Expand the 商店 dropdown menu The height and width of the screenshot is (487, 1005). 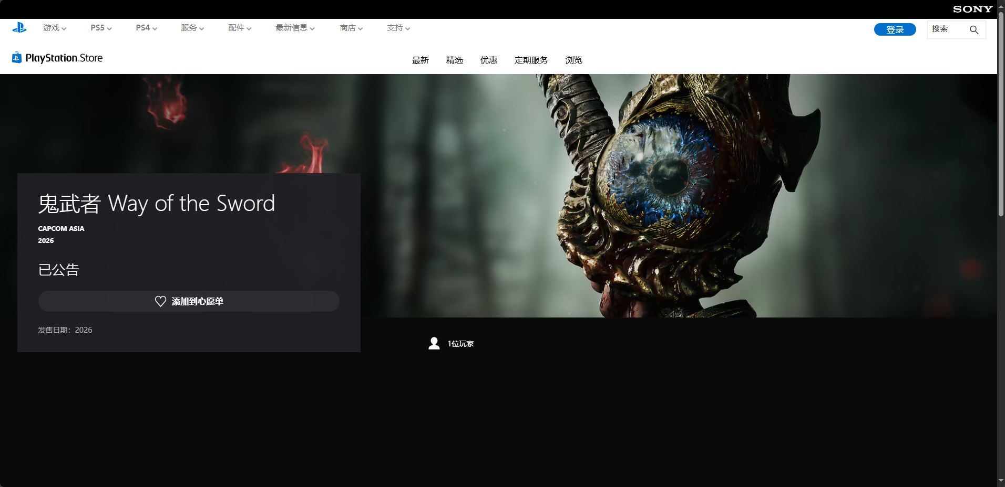pyautogui.click(x=351, y=28)
